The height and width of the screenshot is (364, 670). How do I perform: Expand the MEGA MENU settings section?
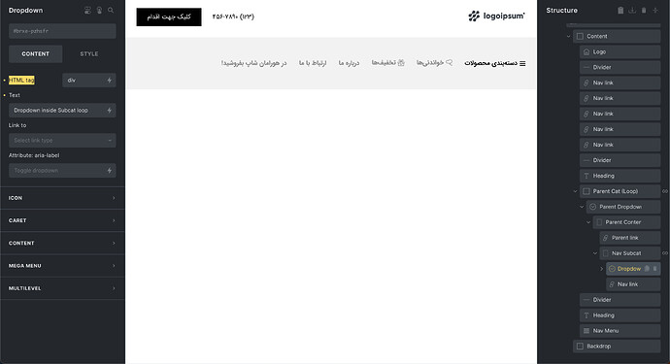62,266
